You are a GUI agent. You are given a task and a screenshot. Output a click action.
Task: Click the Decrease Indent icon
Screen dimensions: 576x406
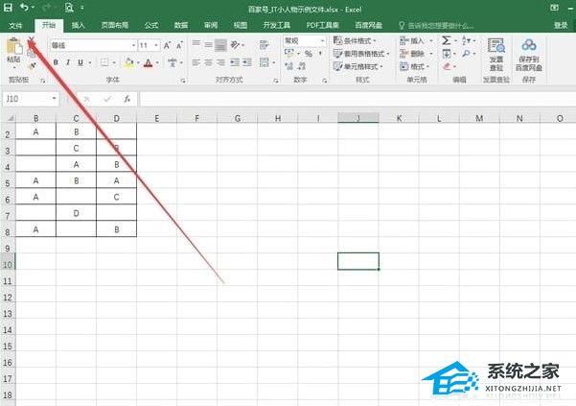[235, 62]
